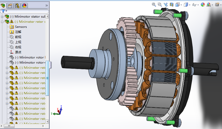Screen dimensions: 222x129
Task: Open Apply Scene dropdown arrow
Action: pyautogui.click(x=212, y=5)
